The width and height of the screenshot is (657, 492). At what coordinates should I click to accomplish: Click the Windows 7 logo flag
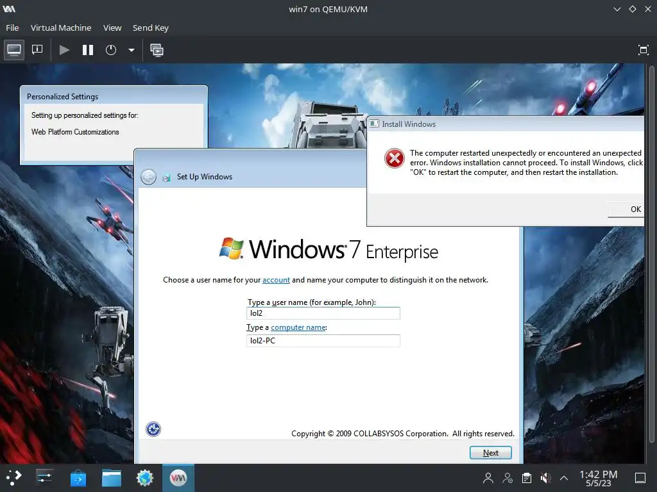(231, 249)
